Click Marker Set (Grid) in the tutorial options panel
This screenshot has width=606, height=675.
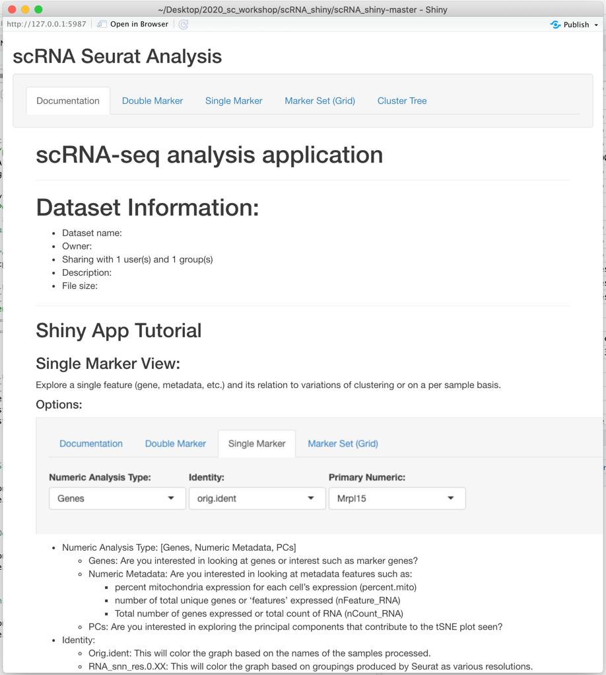pyautogui.click(x=343, y=444)
